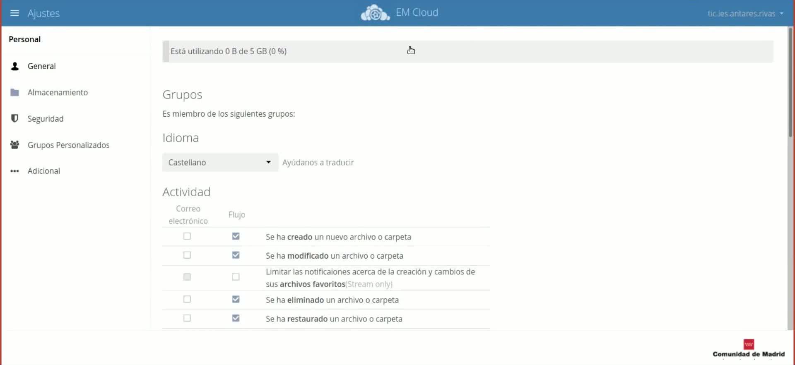The image size is (795, 365).
Task: Click the storage usage progress bar
Action: click(x=467, y=52)
